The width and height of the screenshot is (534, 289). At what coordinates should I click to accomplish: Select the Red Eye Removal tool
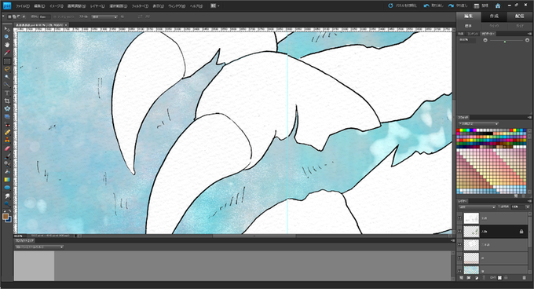pyautogui.click(x=7, y=125)
